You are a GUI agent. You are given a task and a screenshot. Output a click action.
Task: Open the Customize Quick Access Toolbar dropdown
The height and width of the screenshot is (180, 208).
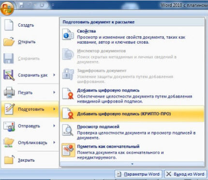coord(53,5)
